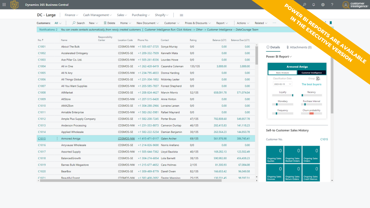Open the Home menu

point(126,23)
